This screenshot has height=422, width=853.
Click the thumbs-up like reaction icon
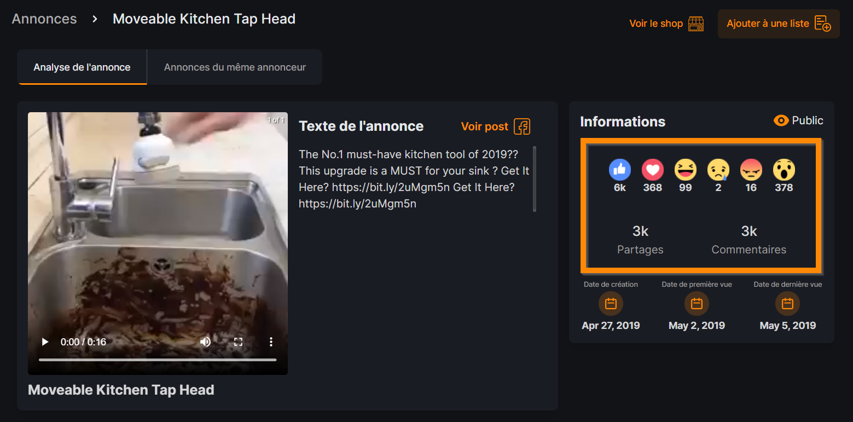[x=620, y=170]
